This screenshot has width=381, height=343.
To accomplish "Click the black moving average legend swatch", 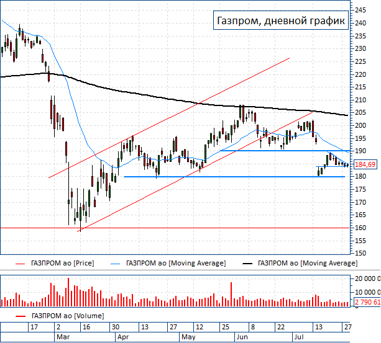I will coord(247,264).
